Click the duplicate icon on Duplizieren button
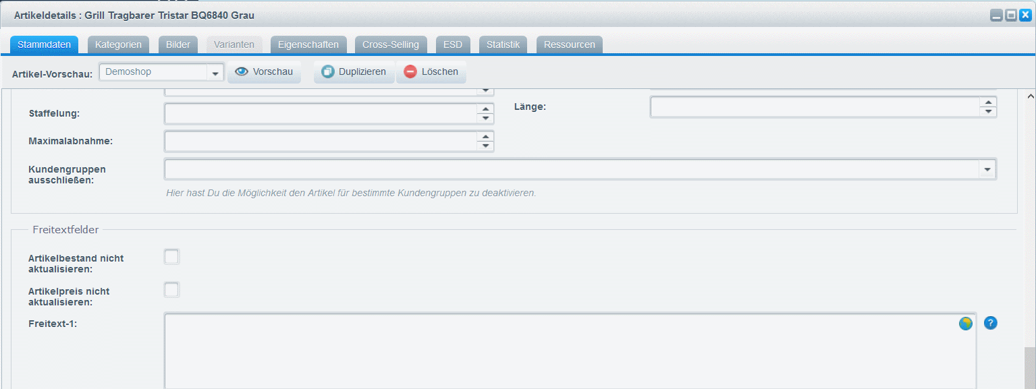 328,71
